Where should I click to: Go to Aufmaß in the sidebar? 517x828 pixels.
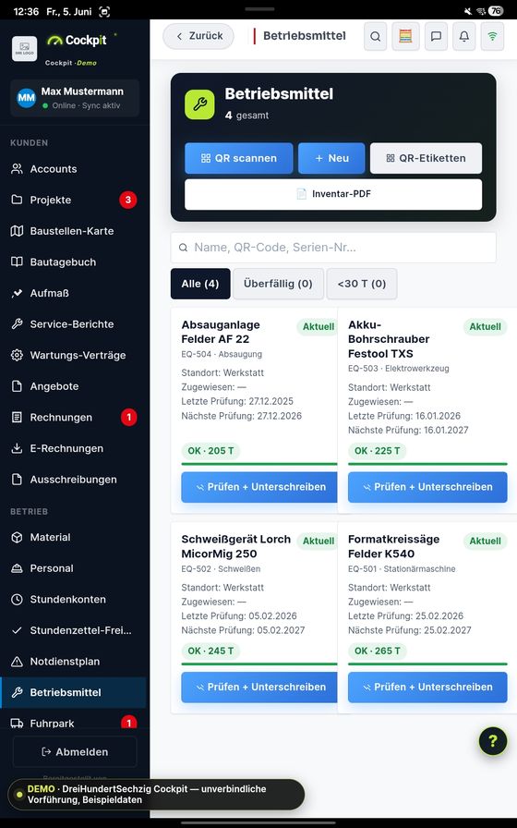click(73, 293)
